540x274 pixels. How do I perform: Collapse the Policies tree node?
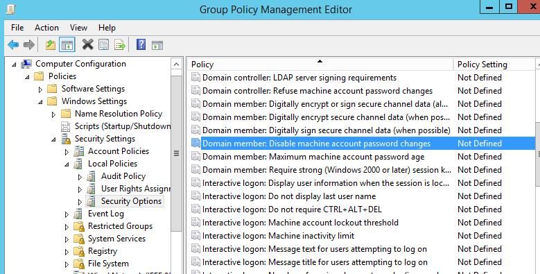(x=27, y=77)
